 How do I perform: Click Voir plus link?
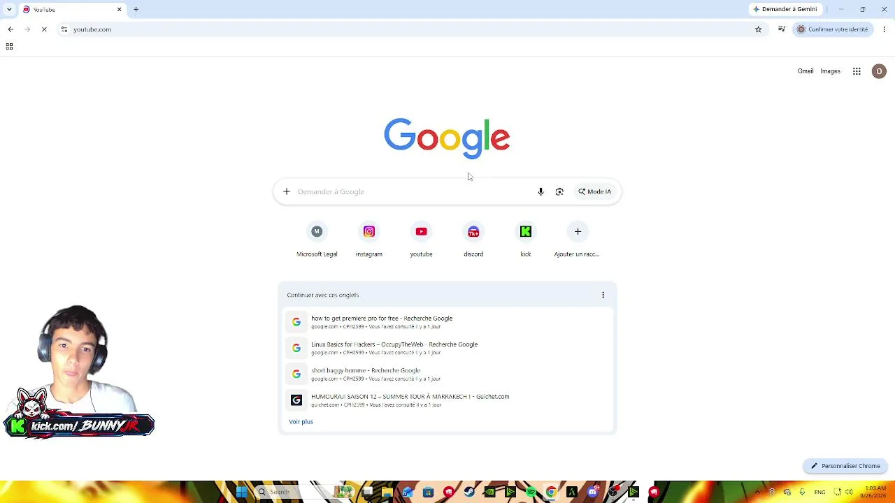[301, 422]
